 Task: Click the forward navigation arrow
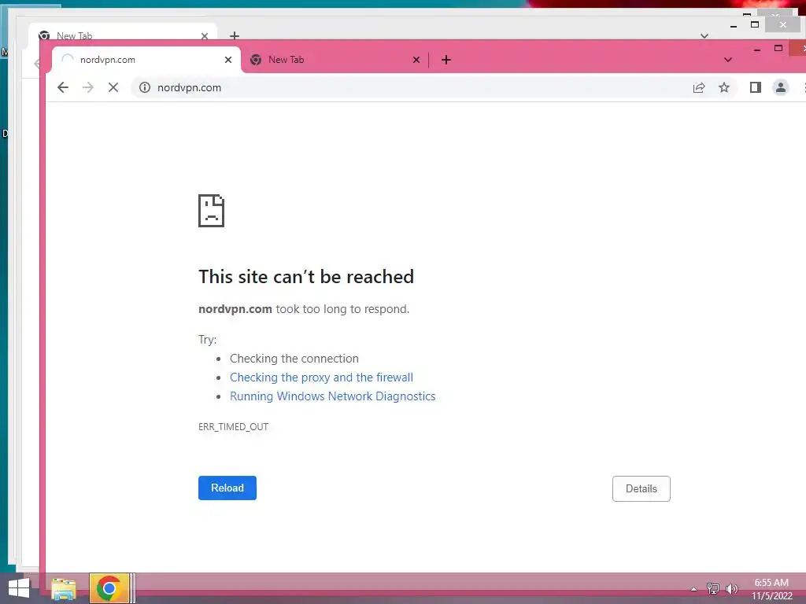88,87
